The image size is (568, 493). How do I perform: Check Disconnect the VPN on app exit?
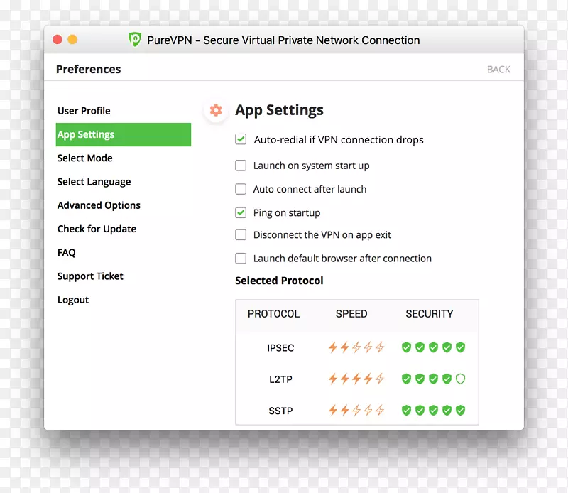point(241,235)
